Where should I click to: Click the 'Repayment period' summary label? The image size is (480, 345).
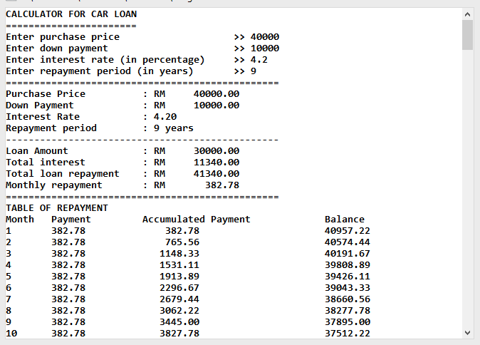pos(51,128)
